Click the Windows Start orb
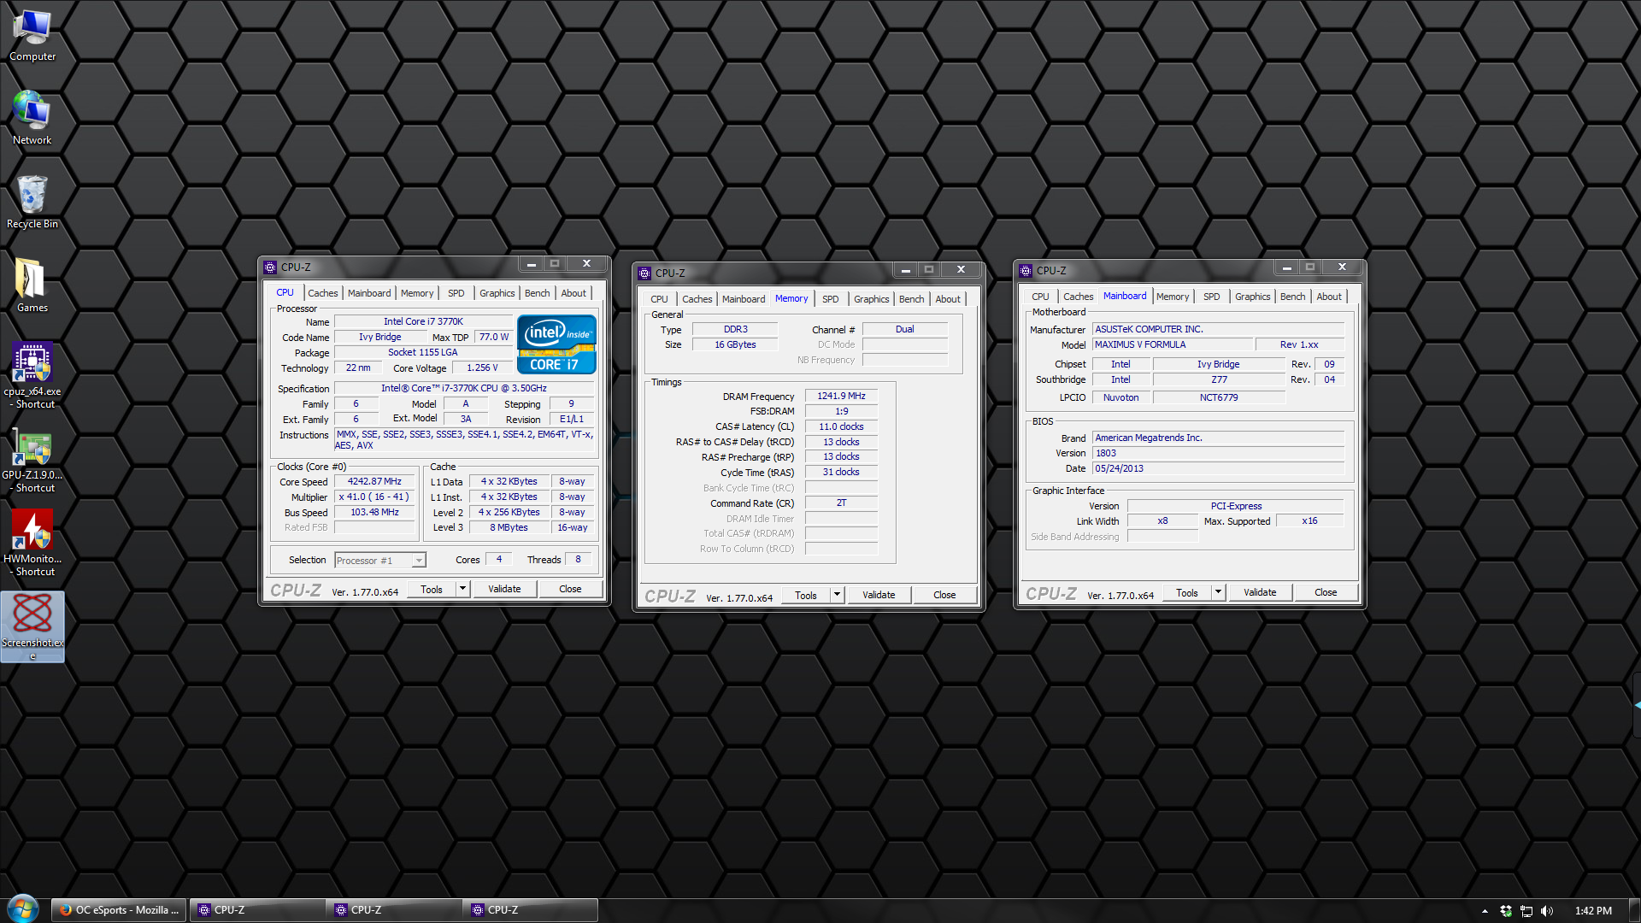Screen dimensions: 1641x923 [23, 909]
